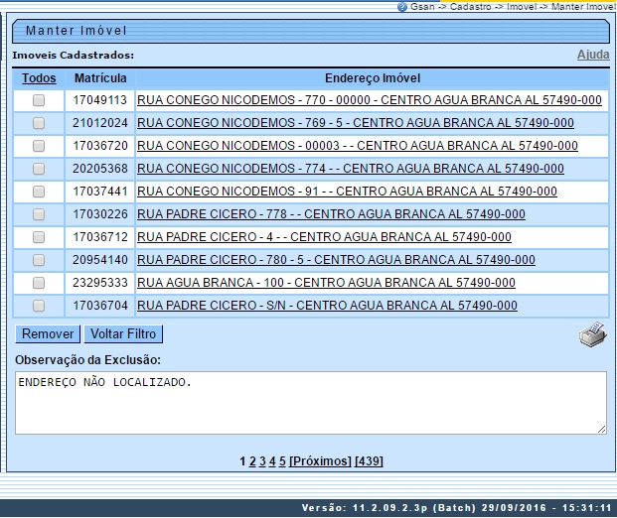Viewport: 617px width, 518px height.
Task: Open the Ajuda help link
Action: pos(593,55)
